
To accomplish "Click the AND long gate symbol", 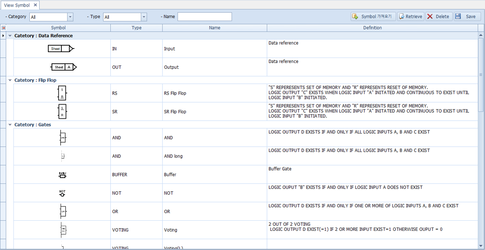I will pyautogui.click(x=62, y=155).
